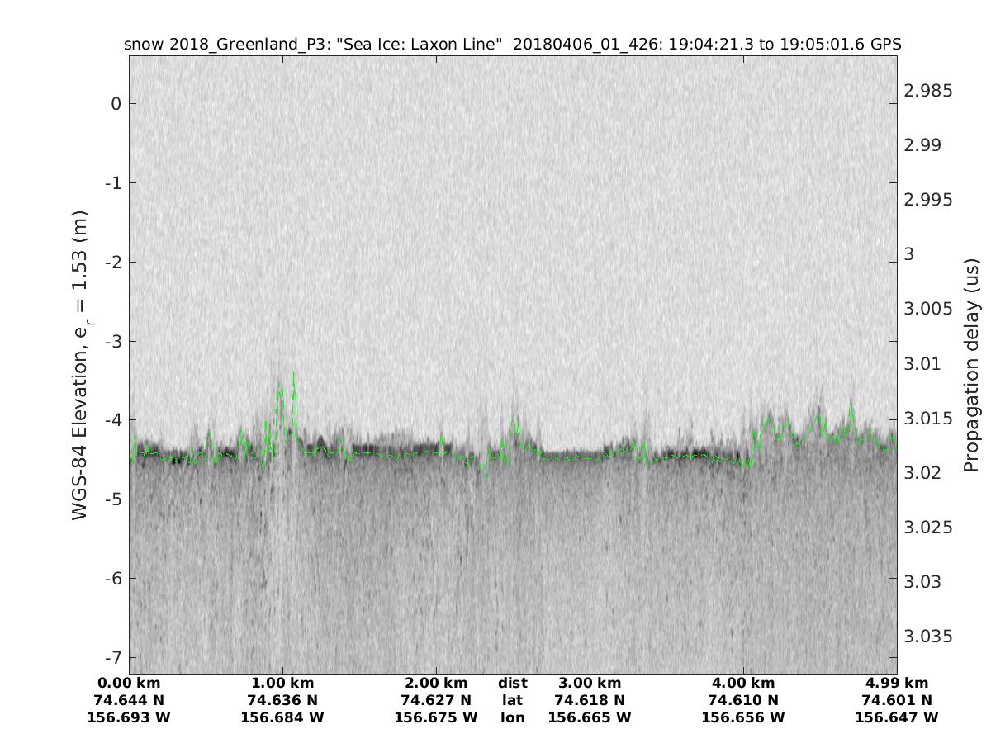991x743 pixels.
Task: Click the 3.00 km x-axis tick label
Action: click(x=590, y=683)
